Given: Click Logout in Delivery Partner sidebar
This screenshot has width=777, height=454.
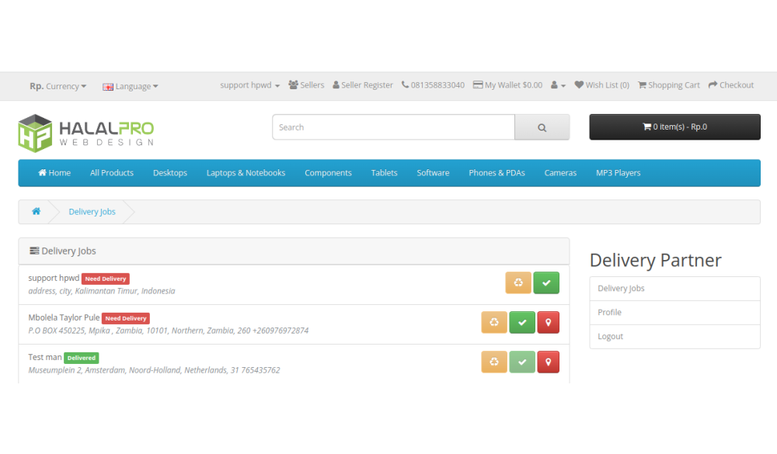Looking at the screenshot, I should [611, 336].
